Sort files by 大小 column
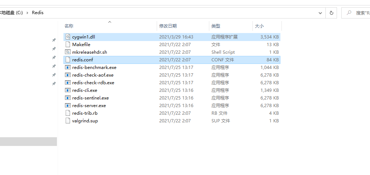 259,26
